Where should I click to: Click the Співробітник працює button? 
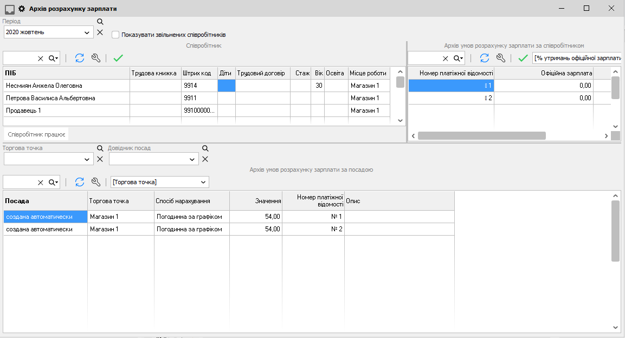point(37,134)
